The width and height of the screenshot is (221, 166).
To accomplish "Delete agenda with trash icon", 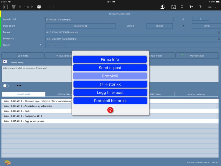I will (x=14, y=7).
